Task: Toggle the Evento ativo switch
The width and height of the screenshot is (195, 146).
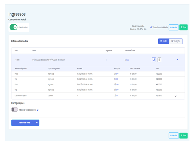Action: (13, 27)
